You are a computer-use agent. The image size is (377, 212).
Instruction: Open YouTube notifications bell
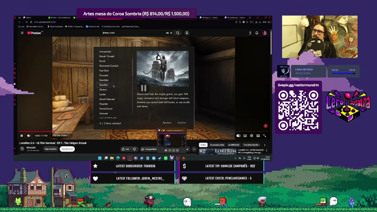coord(257,33)
